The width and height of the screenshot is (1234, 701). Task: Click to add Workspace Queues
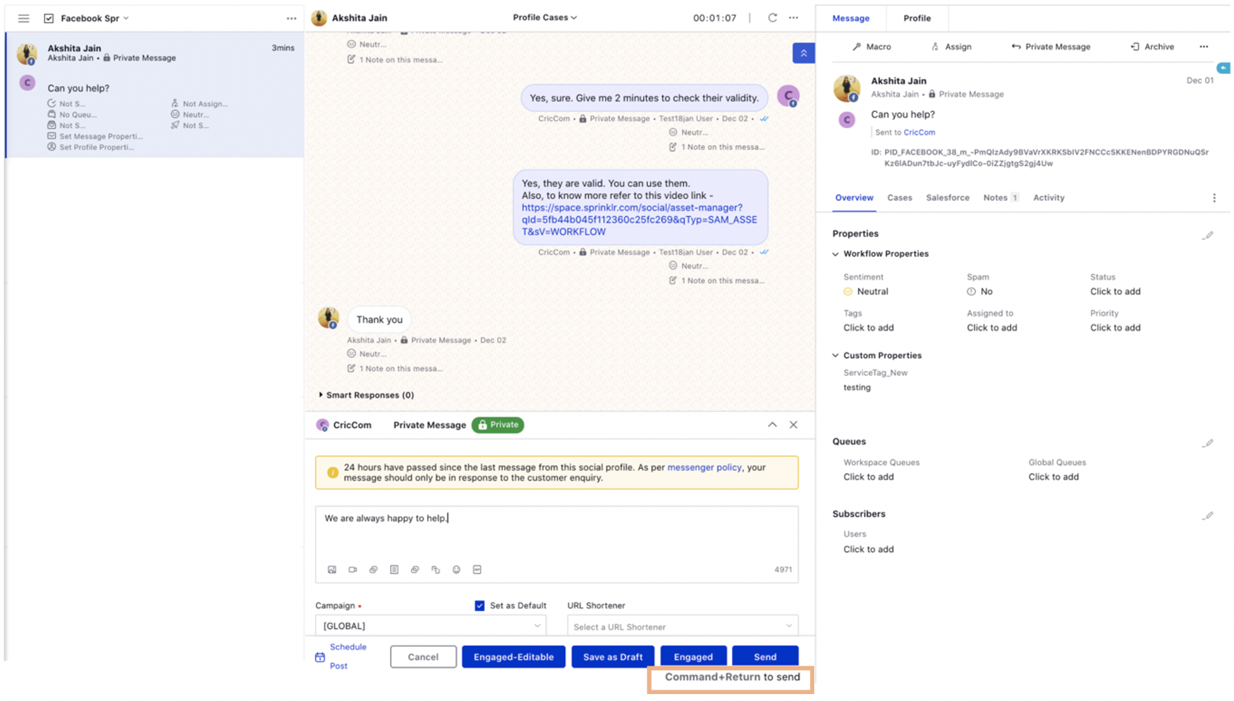point(868,477)
